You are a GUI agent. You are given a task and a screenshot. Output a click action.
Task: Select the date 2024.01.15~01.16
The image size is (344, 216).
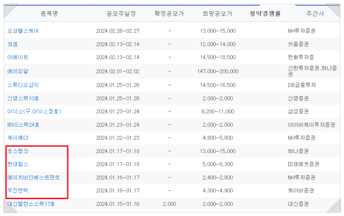118,204
